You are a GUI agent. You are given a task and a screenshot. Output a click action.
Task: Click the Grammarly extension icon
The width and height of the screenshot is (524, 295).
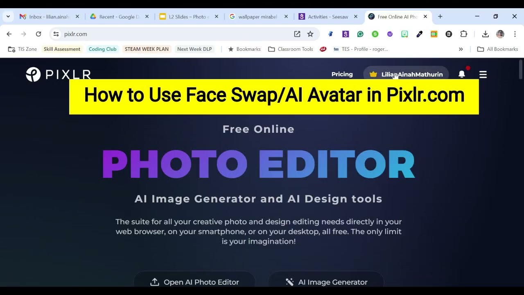[x=360, y=34]
